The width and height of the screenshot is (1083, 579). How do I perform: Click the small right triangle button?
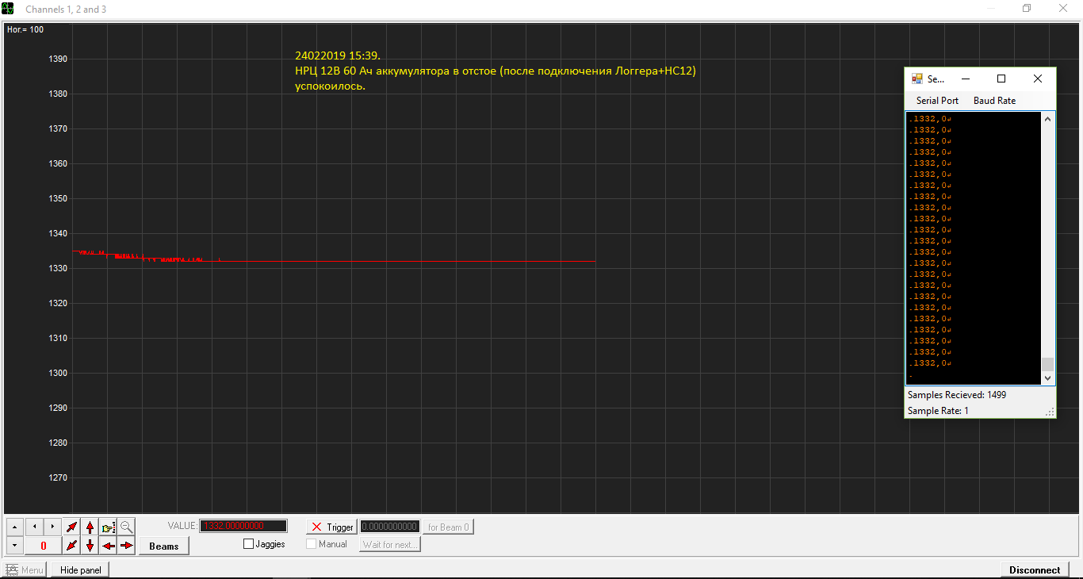52,527
